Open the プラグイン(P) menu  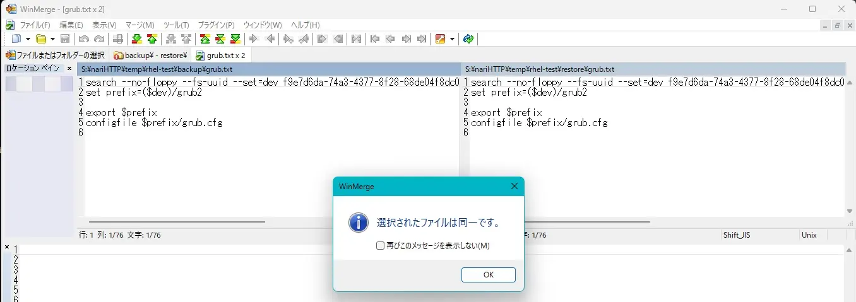pyautogui.click(x=216, y=25)
